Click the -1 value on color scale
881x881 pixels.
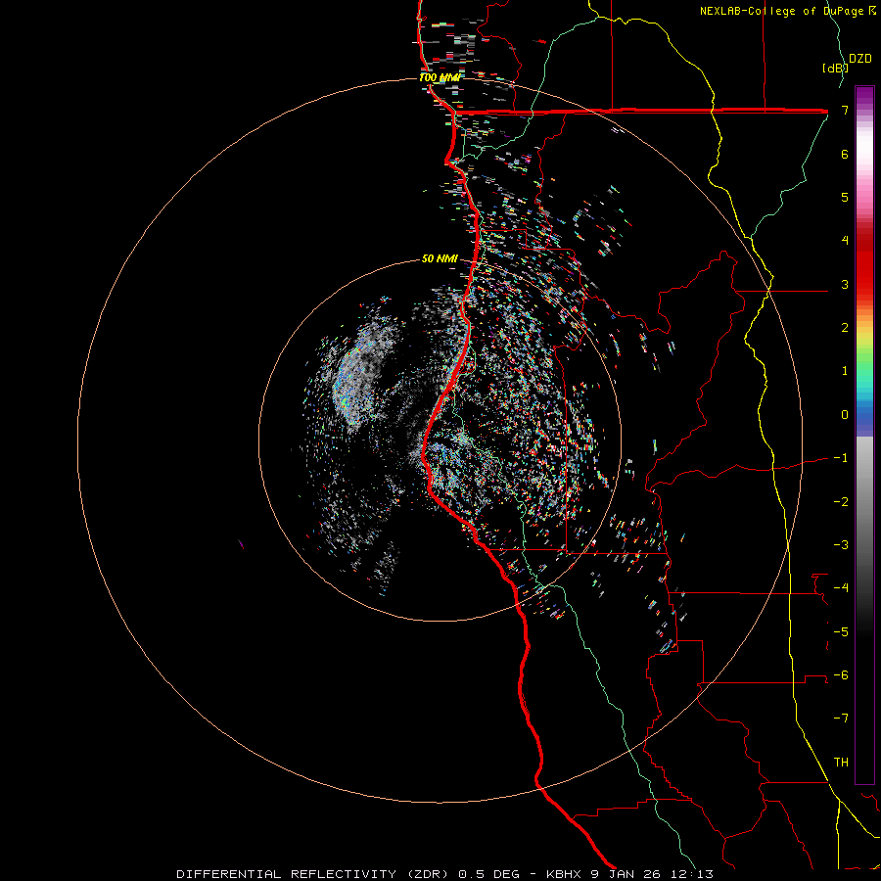point(841,458)
